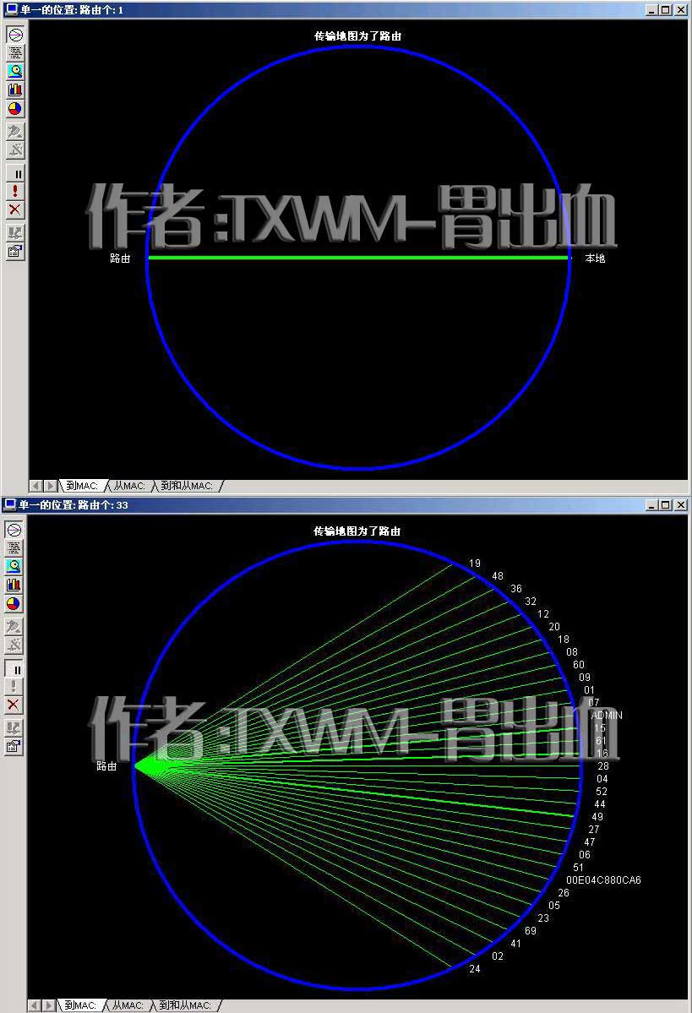692x1013 pixels.
Task: Open the properties icon in the 路由个: 33 window
Action: (x=14, y=746)
